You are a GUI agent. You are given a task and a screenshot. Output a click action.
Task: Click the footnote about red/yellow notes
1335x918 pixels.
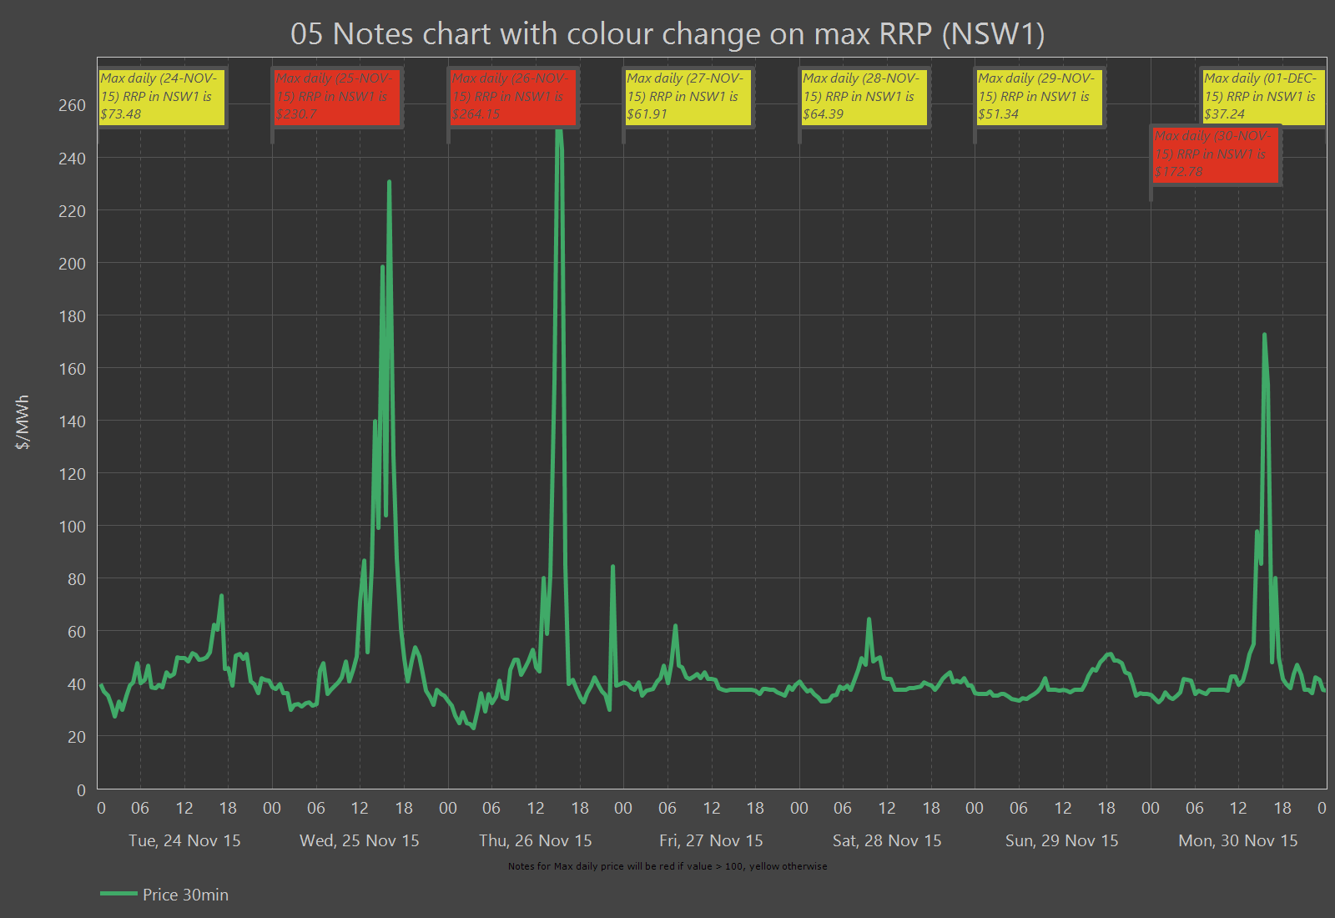click(667, 866)
